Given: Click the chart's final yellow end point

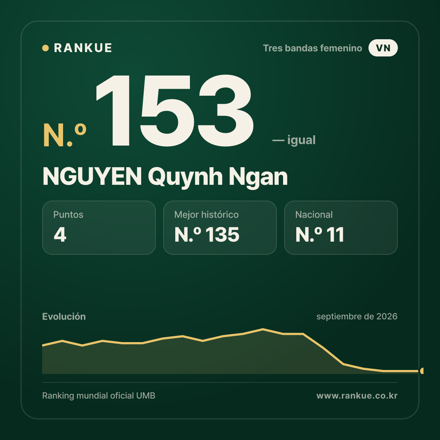Looking at the screenshot, I should 422,371.
